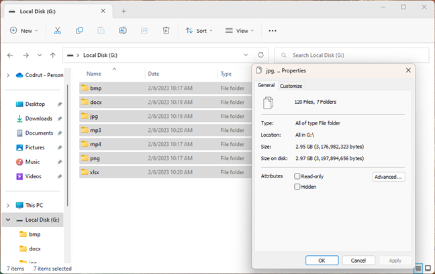Viewport: 435px width, 274px height.
Task: Click Local Disk (G:) breadcrumb in address bar
Action: (100, 56)
